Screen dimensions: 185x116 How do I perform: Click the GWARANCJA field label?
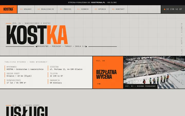click(55, 80)
